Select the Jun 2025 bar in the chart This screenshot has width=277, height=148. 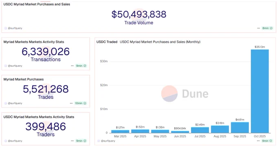(180, 132)
